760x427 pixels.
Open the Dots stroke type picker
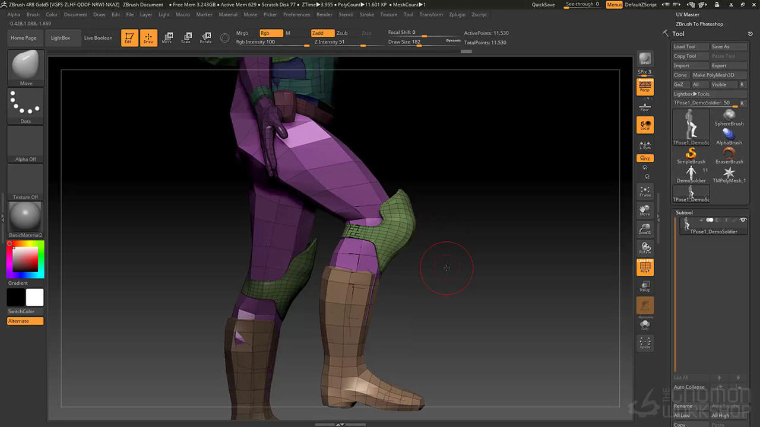tap(26, 106)
